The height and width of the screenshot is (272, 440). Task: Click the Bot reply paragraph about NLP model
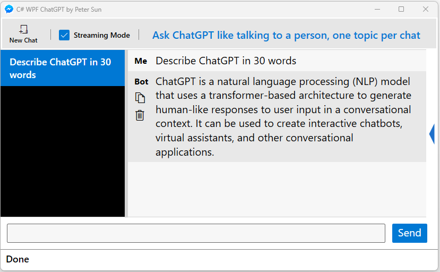(x=283, y=117)
